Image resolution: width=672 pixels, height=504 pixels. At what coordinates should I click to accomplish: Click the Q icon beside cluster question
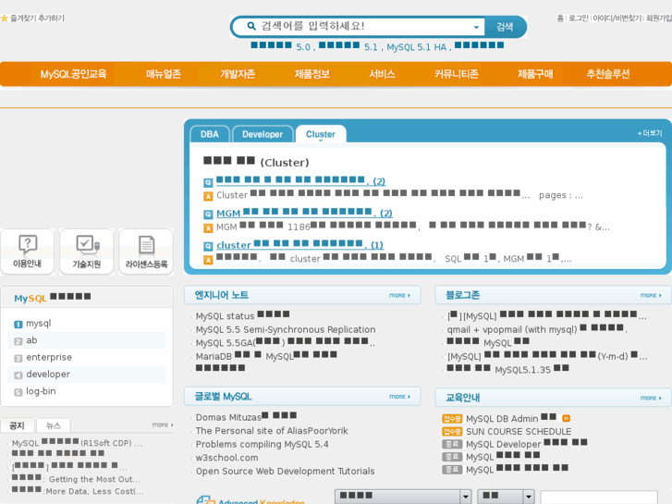click(208, 246)
